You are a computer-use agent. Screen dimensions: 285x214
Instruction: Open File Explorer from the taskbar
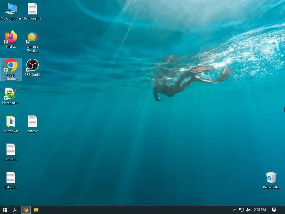click(x=36, y=210)
